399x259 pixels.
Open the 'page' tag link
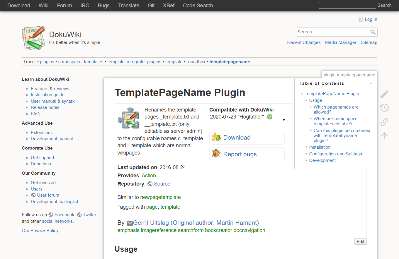(x=152, y=207)
